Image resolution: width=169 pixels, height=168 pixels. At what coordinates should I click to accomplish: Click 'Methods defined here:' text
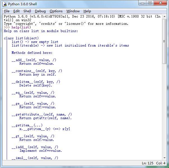coord(32,53)
